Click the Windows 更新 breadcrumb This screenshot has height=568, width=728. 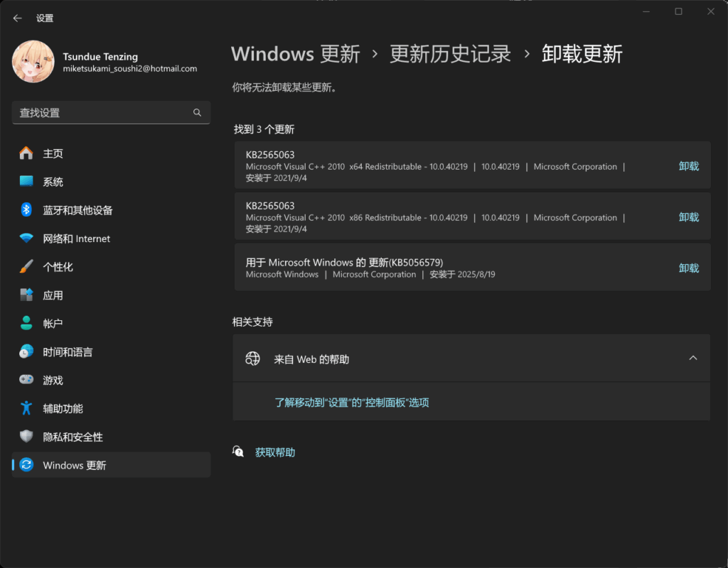click(x=295, y=54)
